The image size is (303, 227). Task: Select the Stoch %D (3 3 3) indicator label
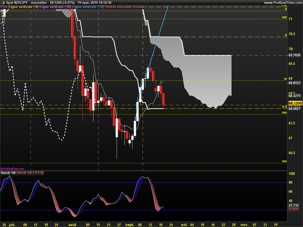pyautogui.click(x=30, y=173)
